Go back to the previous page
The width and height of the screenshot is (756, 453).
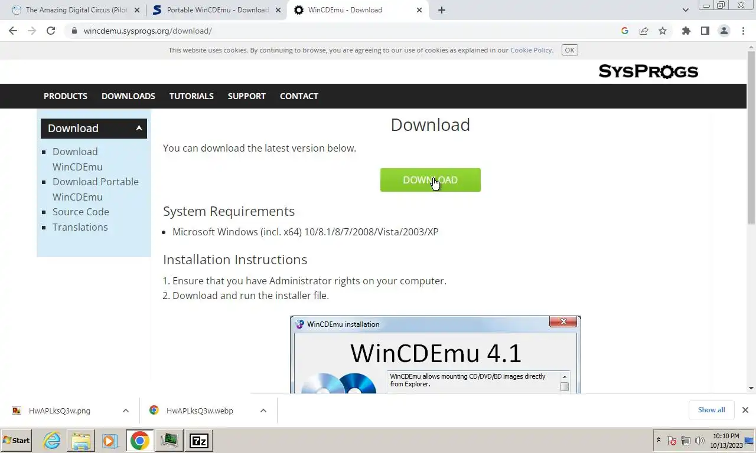[x=13, y=31]
